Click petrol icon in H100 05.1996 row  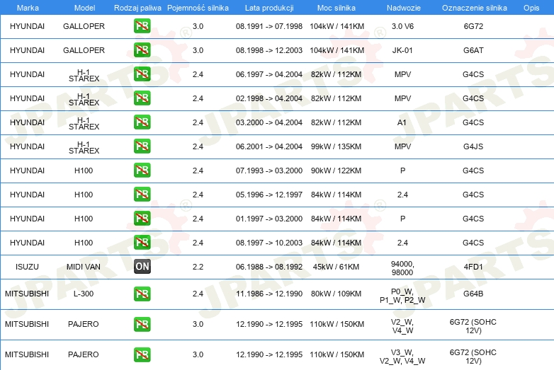pyautogui.click(x=142, y=195)
